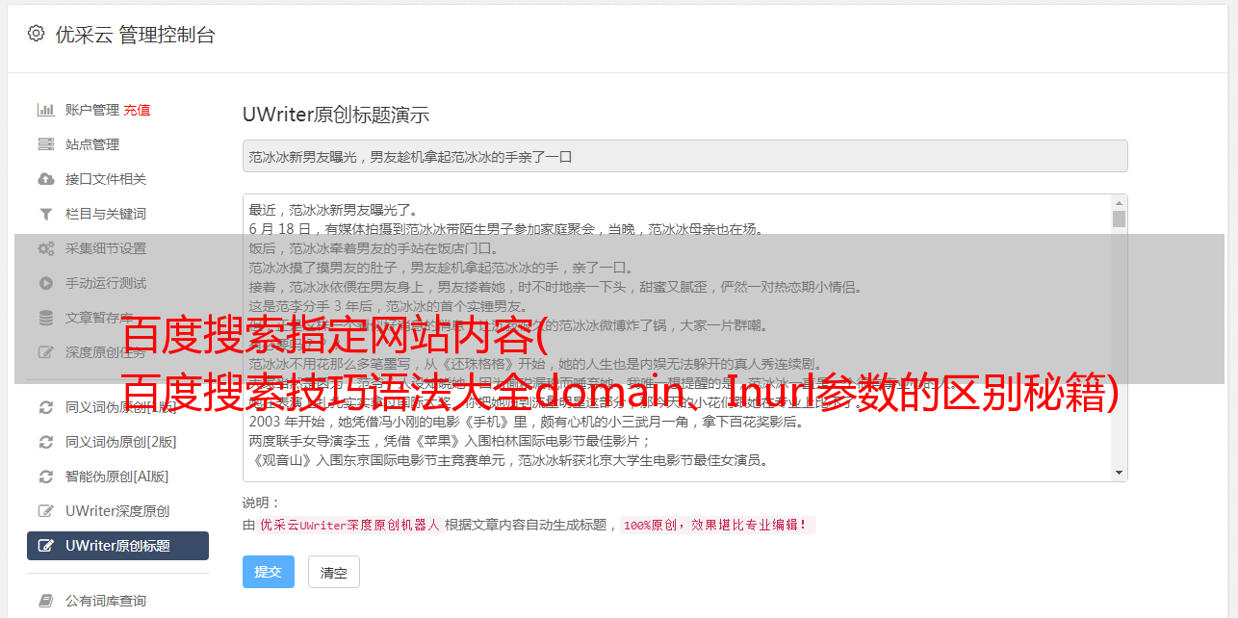This screenshot has height=618, width=1238.
Task: Click the 清空 button
Action: tap(333, 572)
